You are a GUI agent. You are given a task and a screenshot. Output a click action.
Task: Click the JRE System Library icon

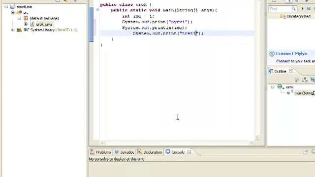(x=19, y=30)
